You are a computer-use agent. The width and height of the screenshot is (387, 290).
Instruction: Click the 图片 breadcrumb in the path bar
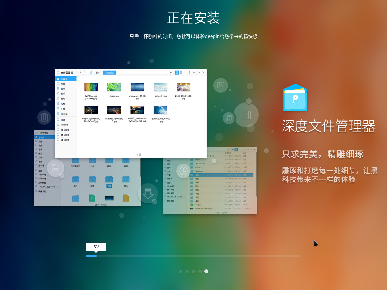click(x=97, y=72)
